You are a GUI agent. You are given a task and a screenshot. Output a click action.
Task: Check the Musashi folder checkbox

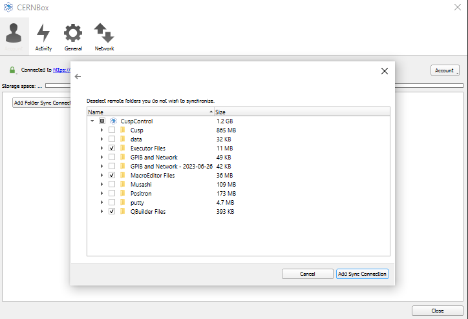pyautogui.click(x=112, y=184)
